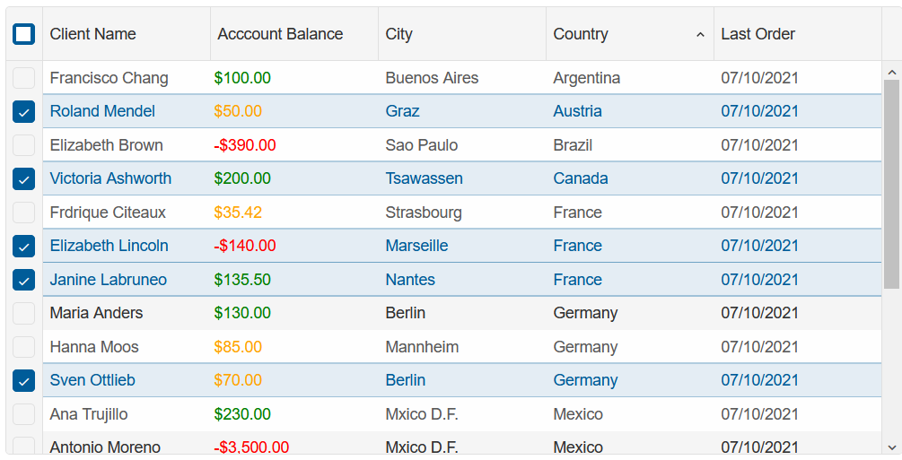902x460 pixels.
Task: Tick the checkbox for Elizabeth Brown
Action: tap(23, 145)
